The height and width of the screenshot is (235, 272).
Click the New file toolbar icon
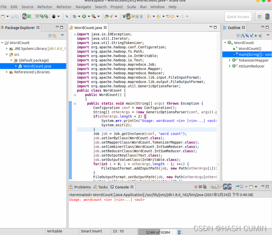click(x=3, y=17)
